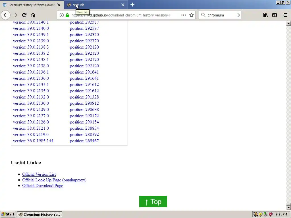The image size is (291, 218).
Task: Click the Forward navigation arrow
Action: 15,15
